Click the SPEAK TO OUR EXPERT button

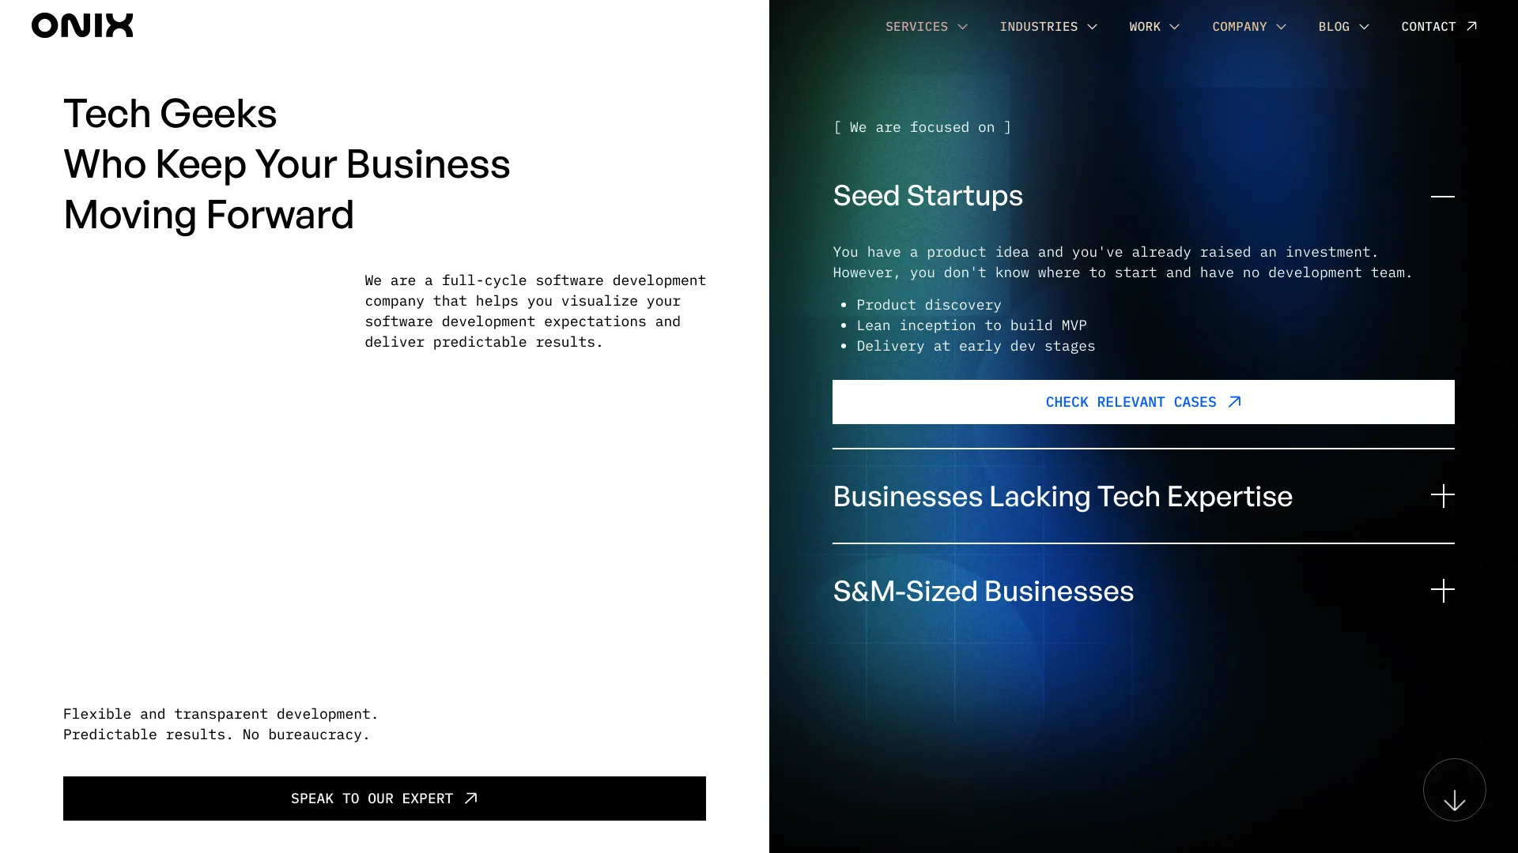385,798
